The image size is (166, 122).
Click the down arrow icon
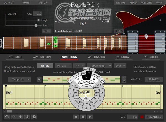click(x=27, y=117)
